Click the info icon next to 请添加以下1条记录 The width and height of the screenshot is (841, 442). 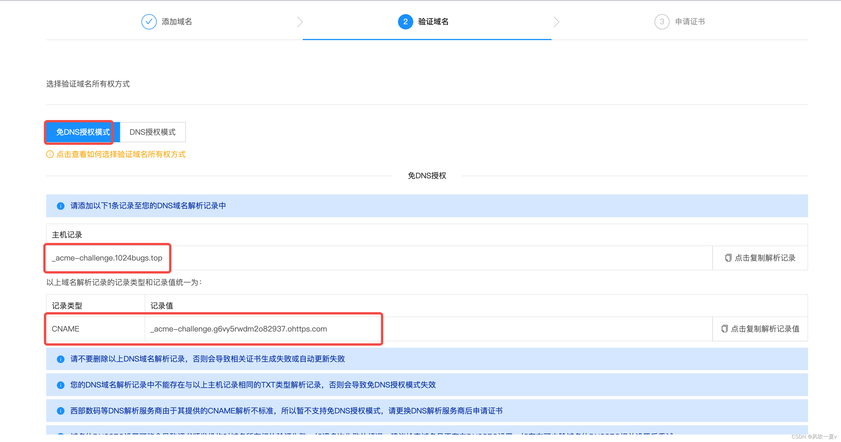pyautogui.click(x=60, y=206)
